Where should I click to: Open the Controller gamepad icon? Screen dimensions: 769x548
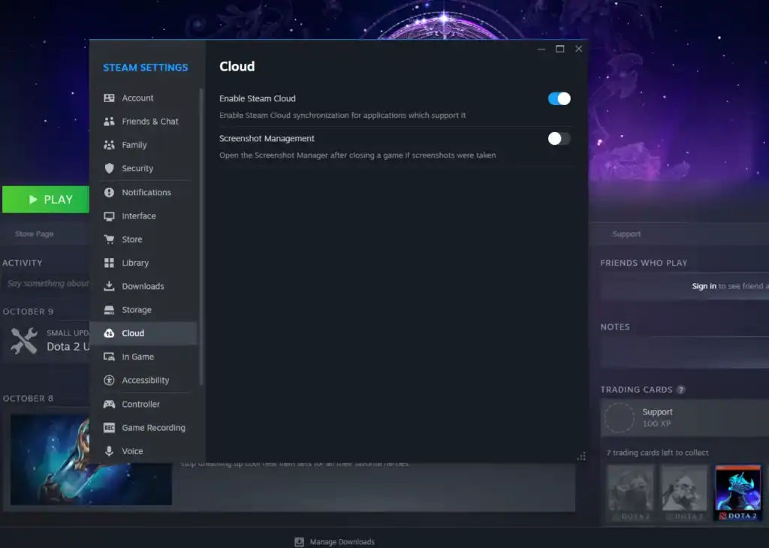[x=109, y=405]
